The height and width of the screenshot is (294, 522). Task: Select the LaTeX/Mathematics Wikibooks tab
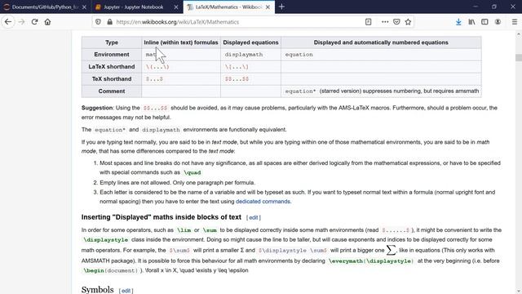pos(229,7)
